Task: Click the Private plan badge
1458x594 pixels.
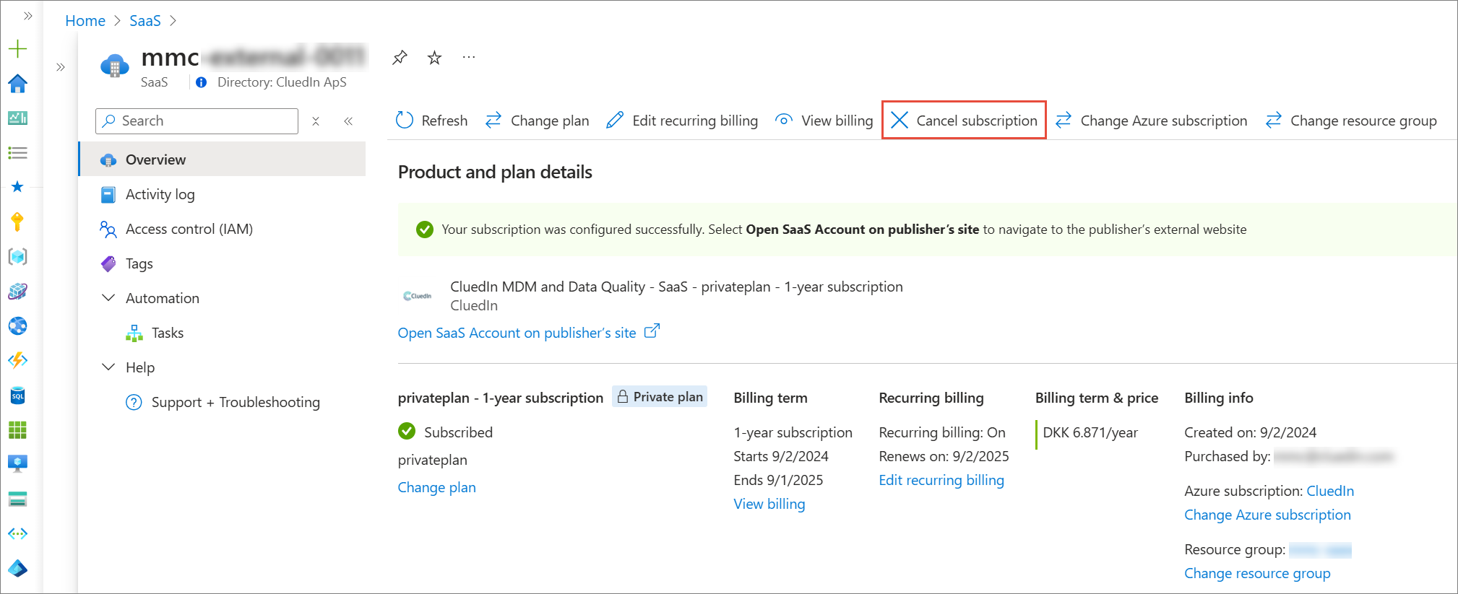Action: (660, 397)
